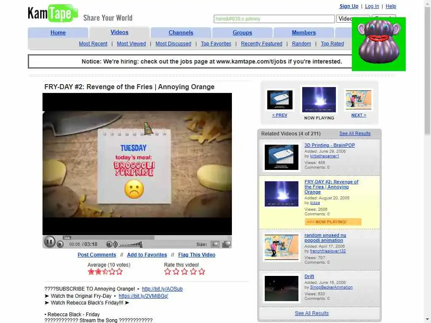Click See All Results in Related Videos header
This screenshot has width=431, height=323.
click(x=355, y=133)
